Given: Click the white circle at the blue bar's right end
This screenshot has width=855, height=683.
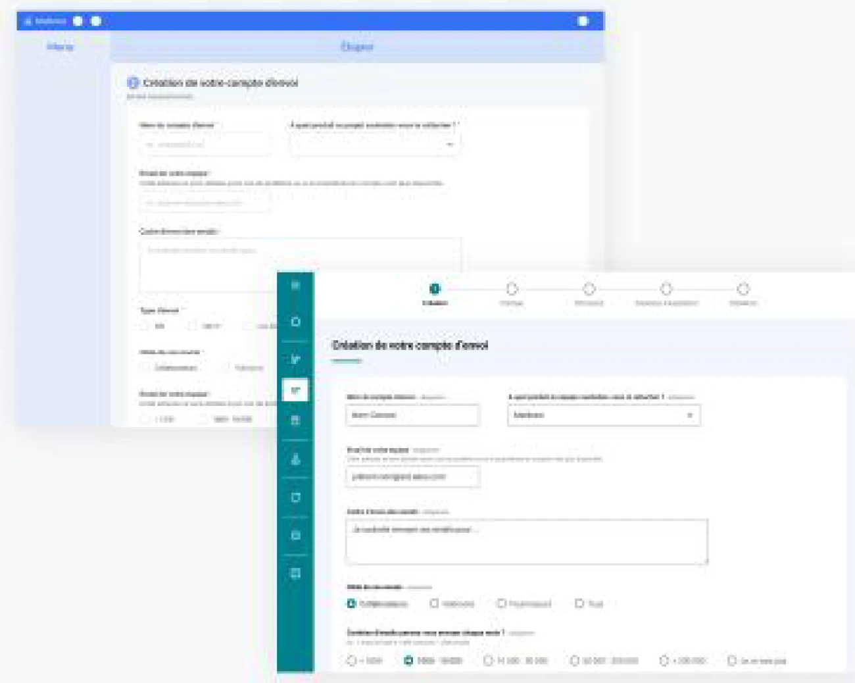Looking at the screenshot, I should point(582,21).
